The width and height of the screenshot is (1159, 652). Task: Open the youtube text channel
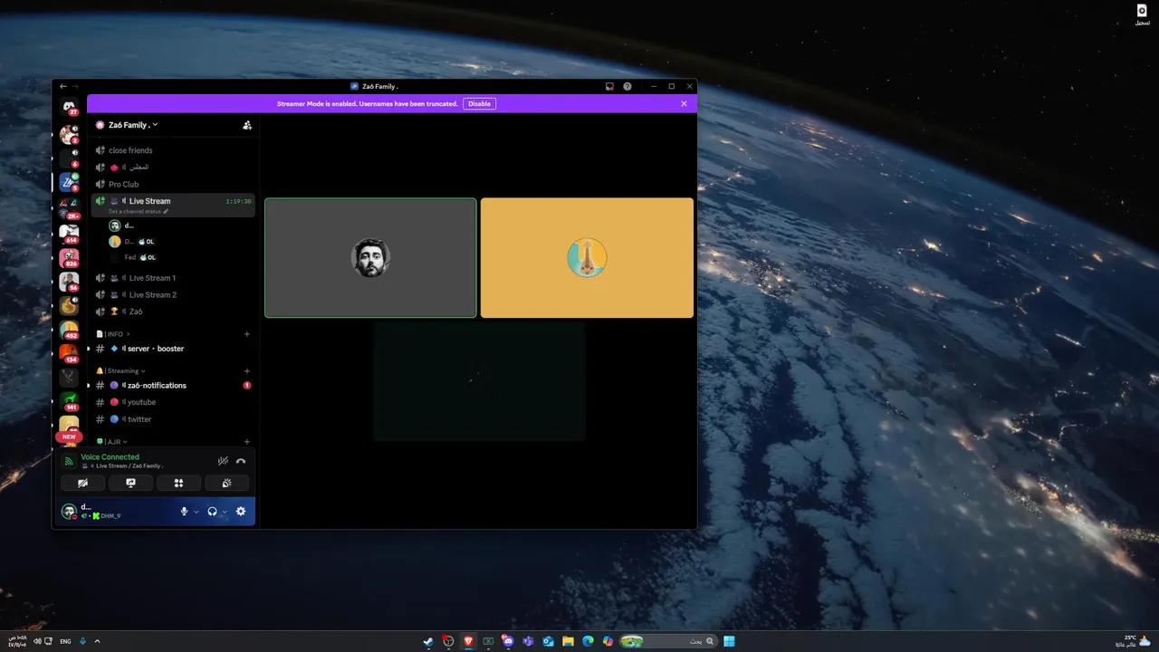[x=172, y=402]
